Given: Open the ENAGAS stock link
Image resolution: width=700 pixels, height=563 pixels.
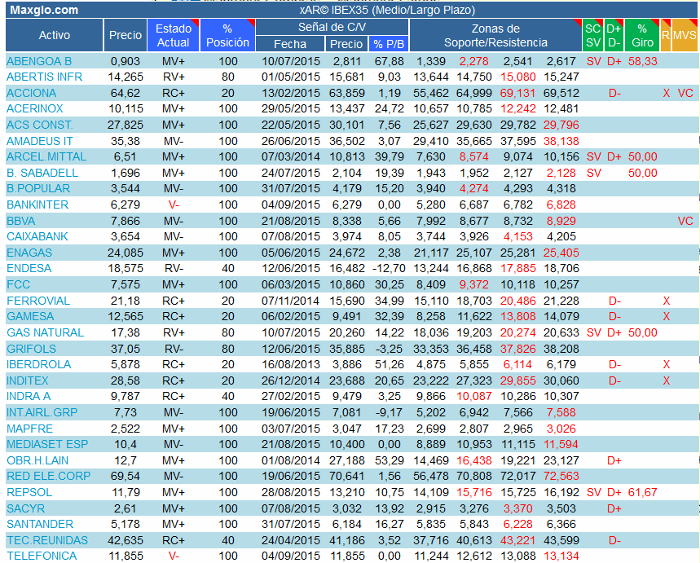Looking at the screenshot, I should coord(29,253).
